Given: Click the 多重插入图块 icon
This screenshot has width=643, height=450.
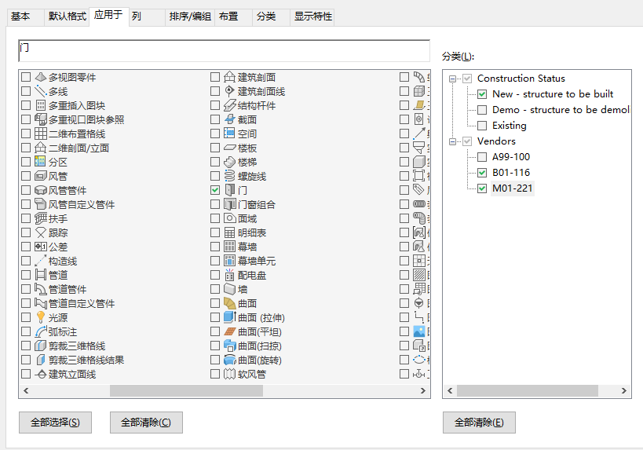Looking at the screenshot, I should 41,105.
